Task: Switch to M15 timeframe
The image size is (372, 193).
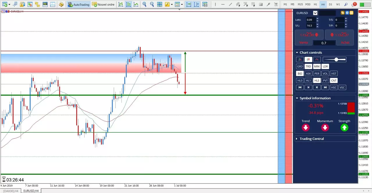Action: (x=300, y=4)
